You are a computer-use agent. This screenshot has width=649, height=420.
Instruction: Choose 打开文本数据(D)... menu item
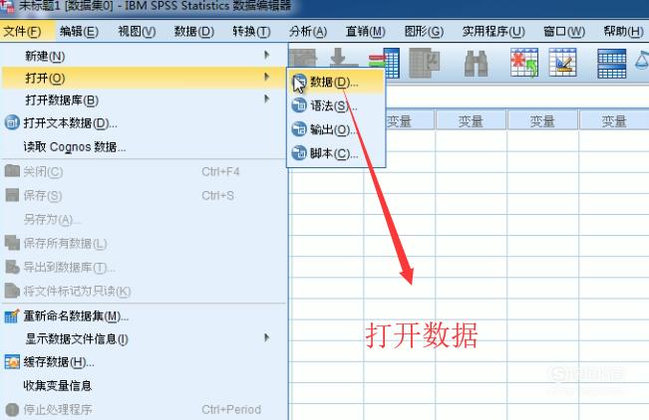(x=143, y=122)
